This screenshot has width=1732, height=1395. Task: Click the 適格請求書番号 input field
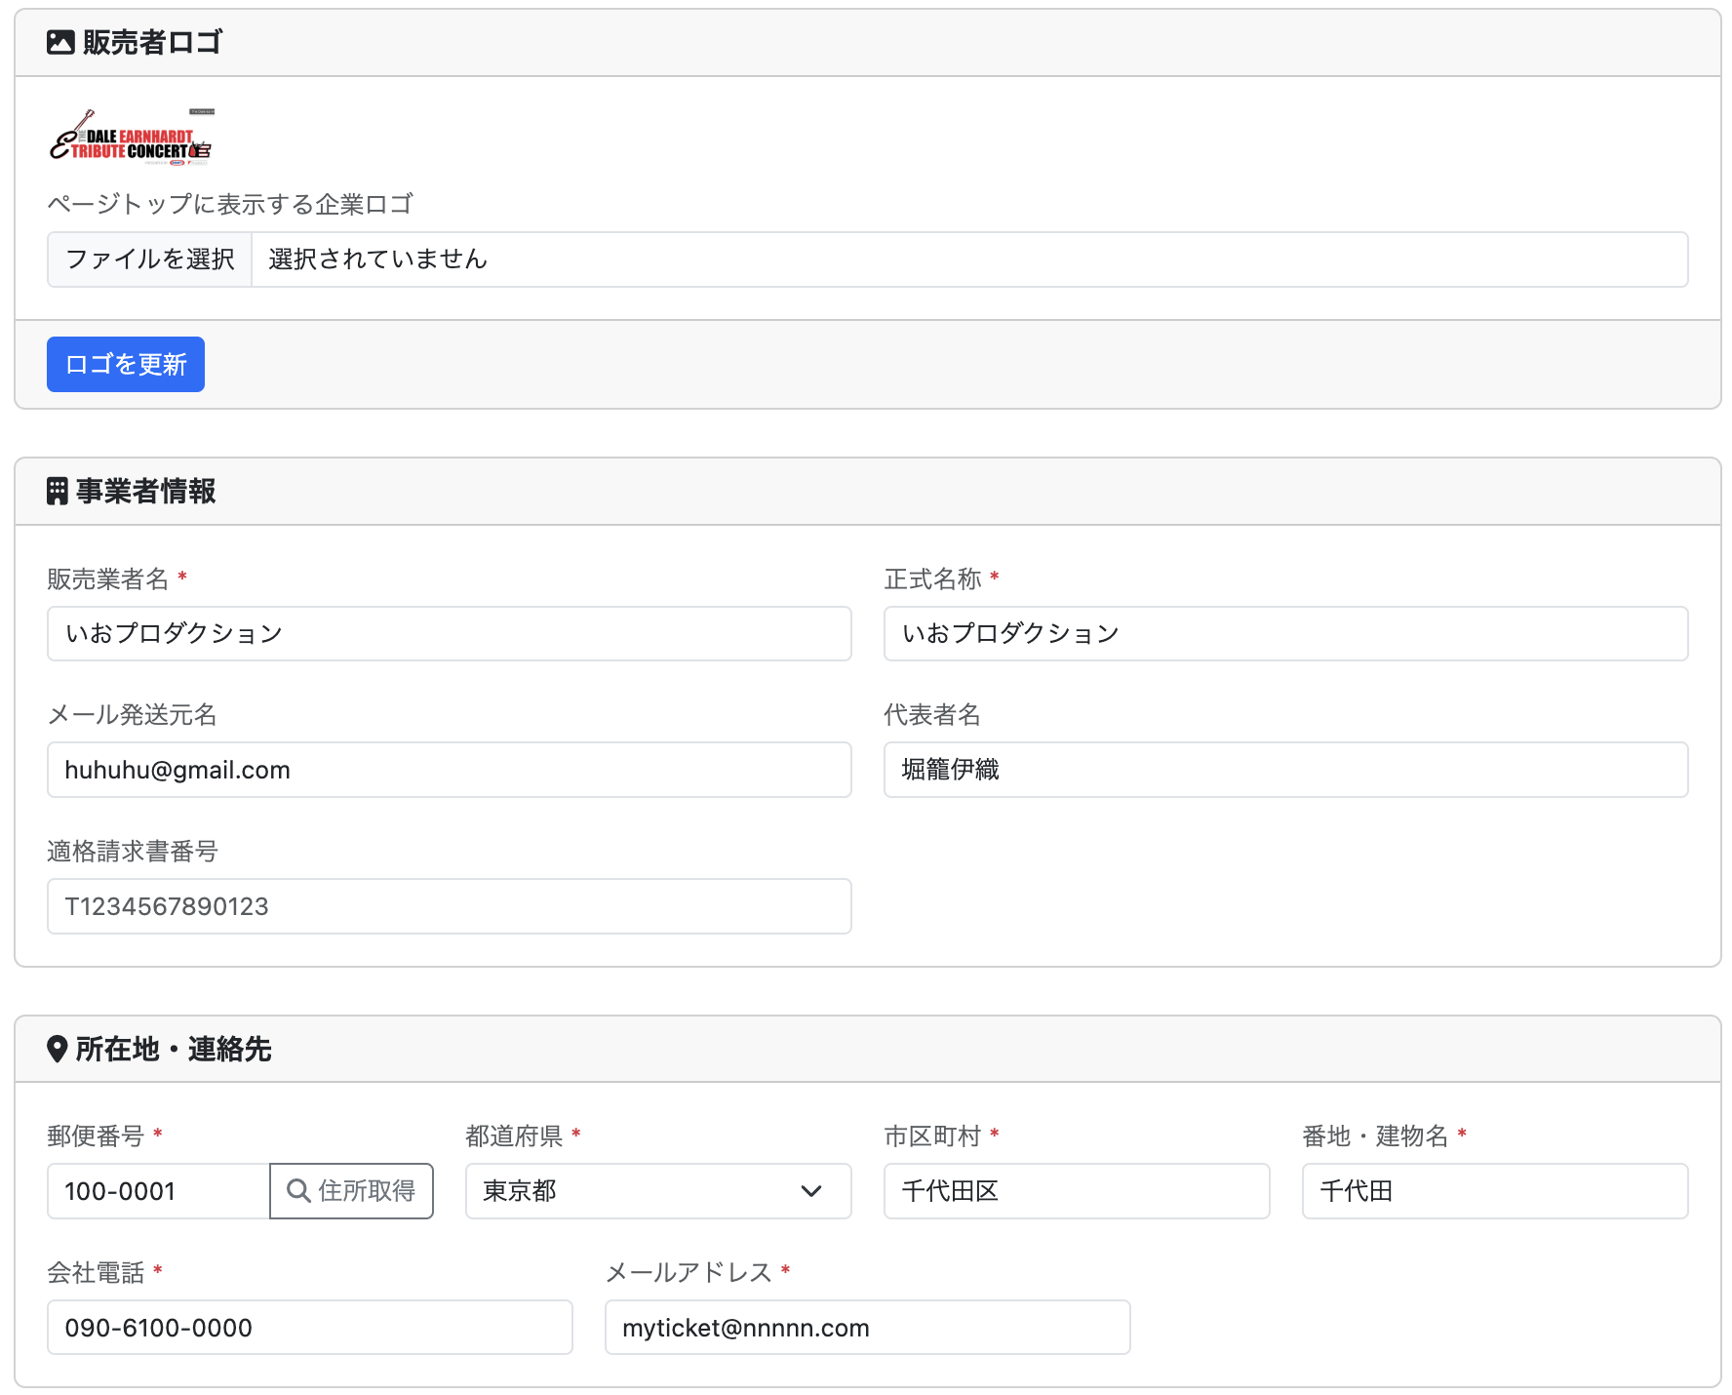tap(450, 906)
